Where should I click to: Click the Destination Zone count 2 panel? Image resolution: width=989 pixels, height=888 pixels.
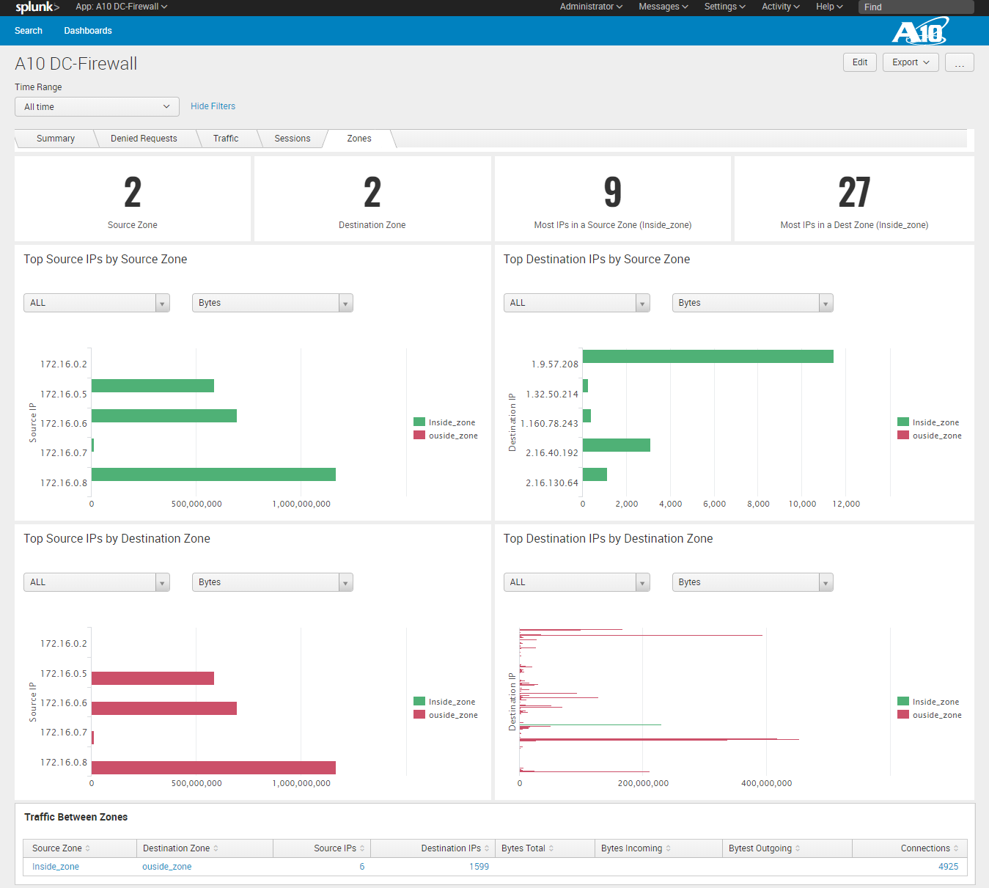[372, 199]
